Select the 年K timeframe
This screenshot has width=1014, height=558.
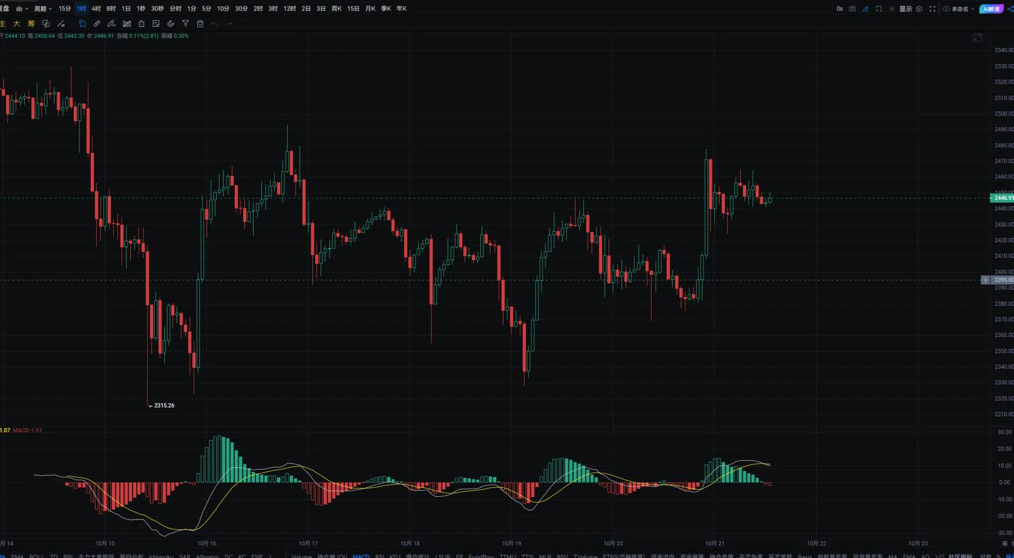coord(401,9)
